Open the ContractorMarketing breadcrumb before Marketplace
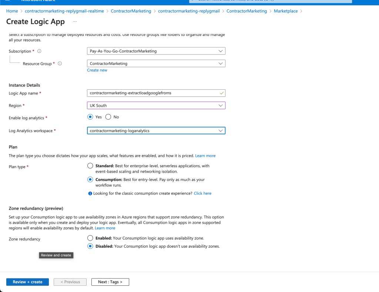The image size is (379, 292). point(246,11)
